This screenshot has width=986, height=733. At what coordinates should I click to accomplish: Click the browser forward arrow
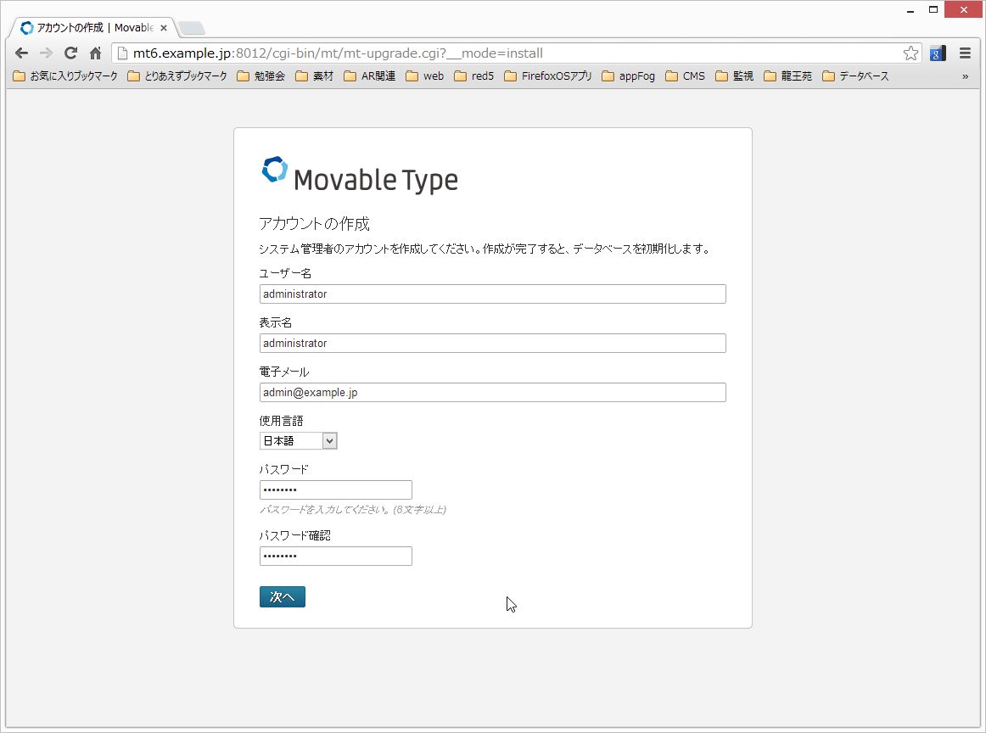(x=46, y=53)
